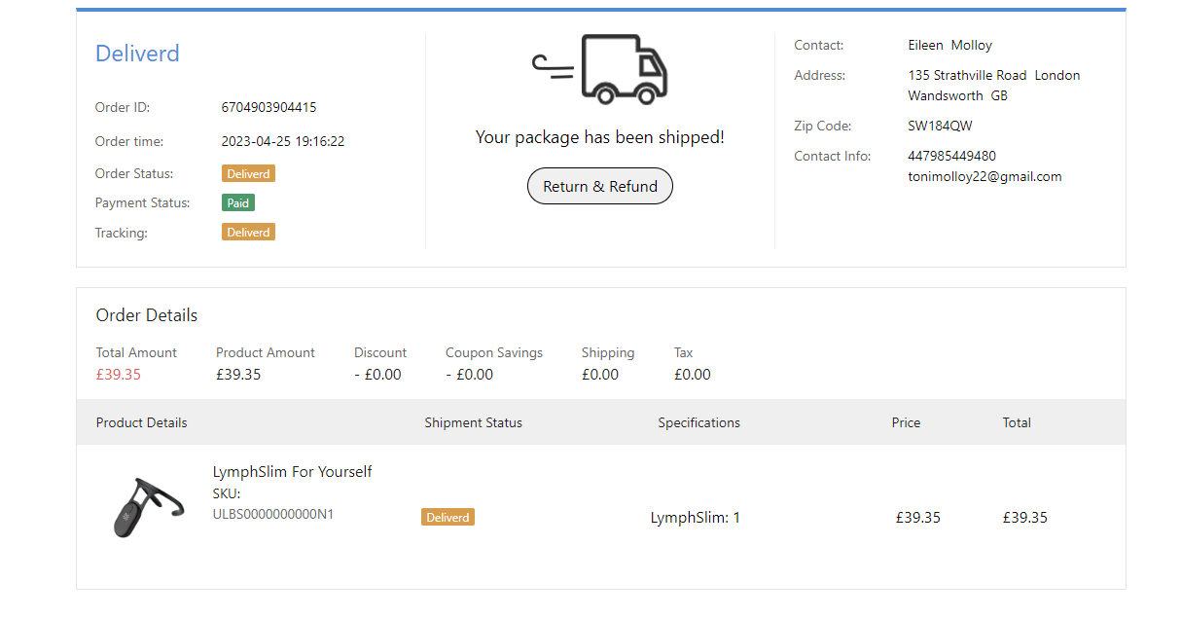Image resolution: width=1181 pixels, height=619 pixels.
Task: Click the SKU code ULBS0000000000N1
Action: point(272,514)
